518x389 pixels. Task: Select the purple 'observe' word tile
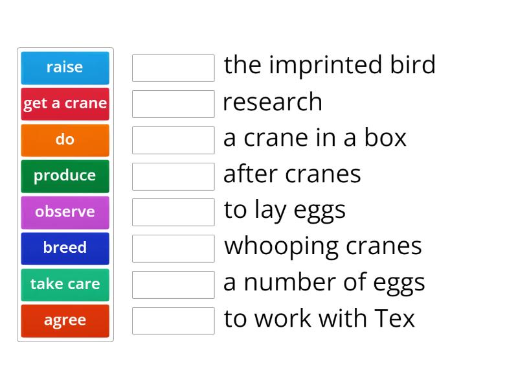(x=65, y=212)
